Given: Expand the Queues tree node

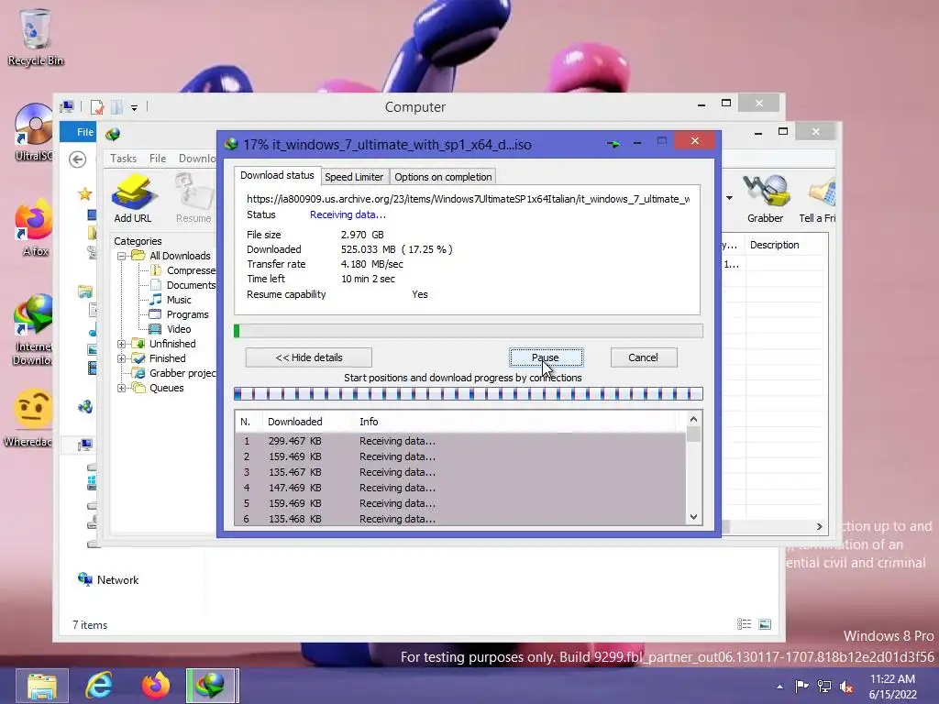Looking at the screenshot, I should click(122, 388).
